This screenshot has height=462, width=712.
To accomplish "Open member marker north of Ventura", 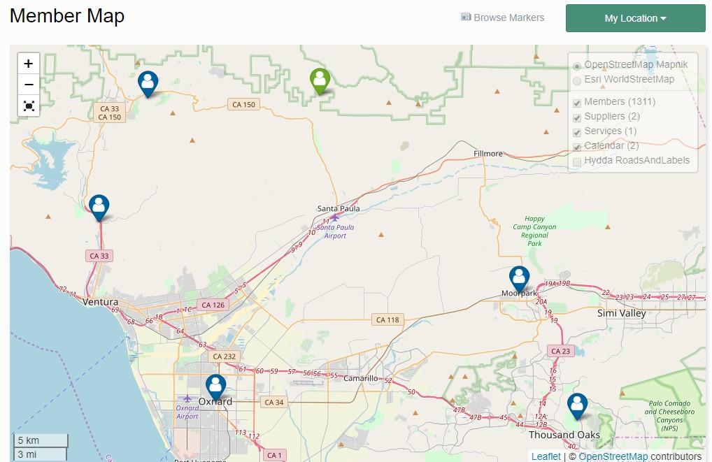I will (x=99, y=208).
